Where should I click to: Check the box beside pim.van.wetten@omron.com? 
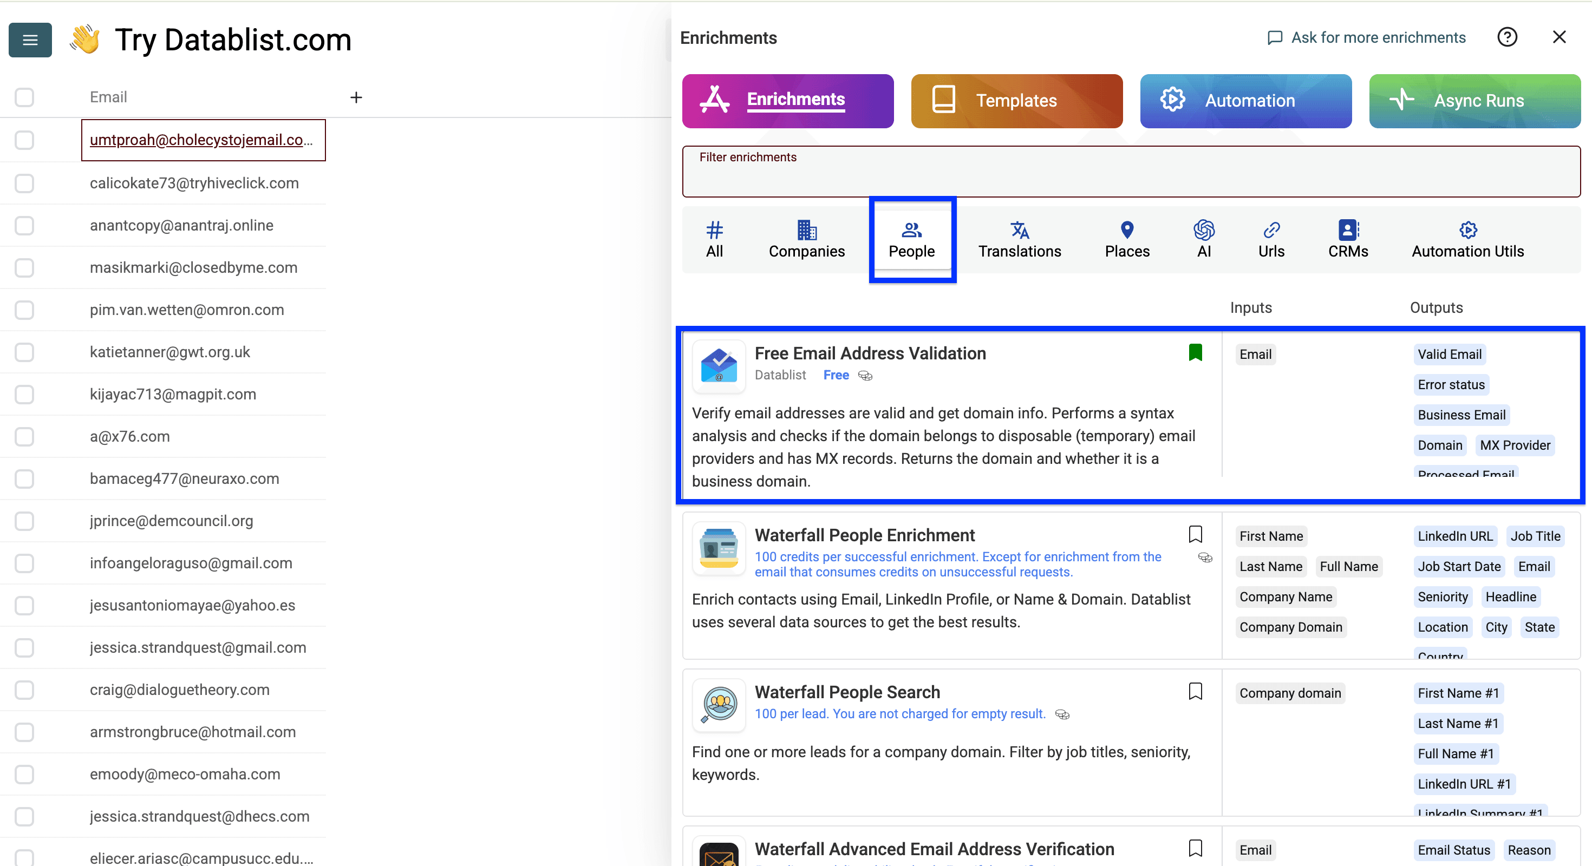24,310
